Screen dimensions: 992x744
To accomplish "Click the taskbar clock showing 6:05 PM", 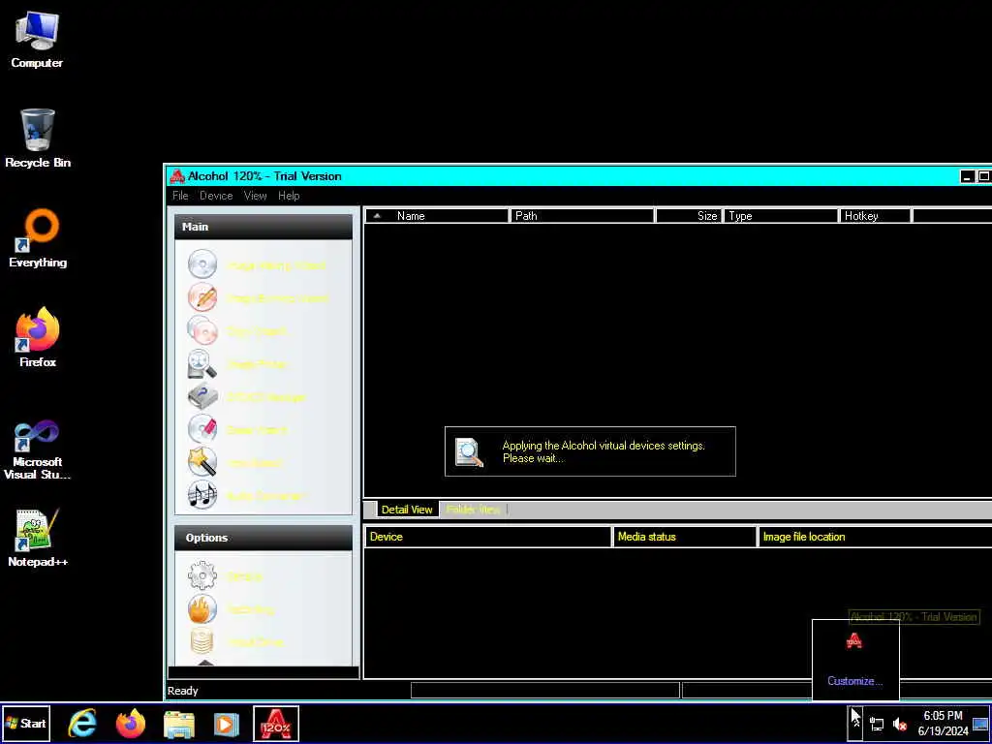I will [x=943, y=723].
